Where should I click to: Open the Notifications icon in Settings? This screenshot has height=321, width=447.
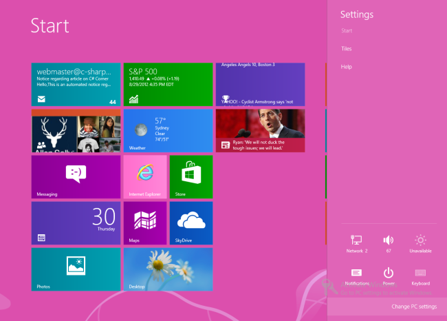(x=357, y=276)
